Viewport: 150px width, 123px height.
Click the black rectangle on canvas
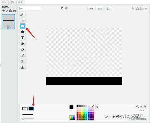[84, 81]
